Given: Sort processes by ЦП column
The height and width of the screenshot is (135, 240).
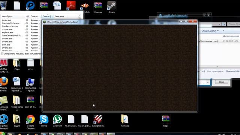Looking at the screenshot, I should (27, 16).
